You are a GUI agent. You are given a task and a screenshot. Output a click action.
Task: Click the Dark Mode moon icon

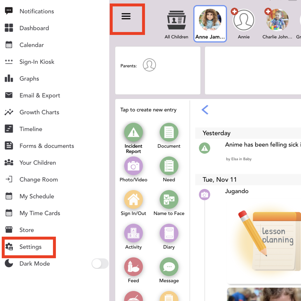tap(9, 263)
